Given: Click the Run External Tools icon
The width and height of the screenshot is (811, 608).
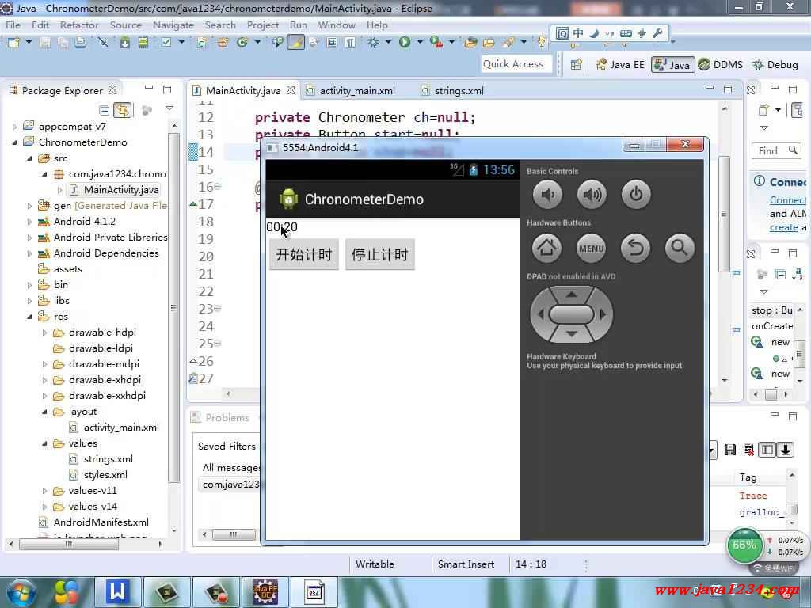Looking at the screenshot, I should point(436,43).
